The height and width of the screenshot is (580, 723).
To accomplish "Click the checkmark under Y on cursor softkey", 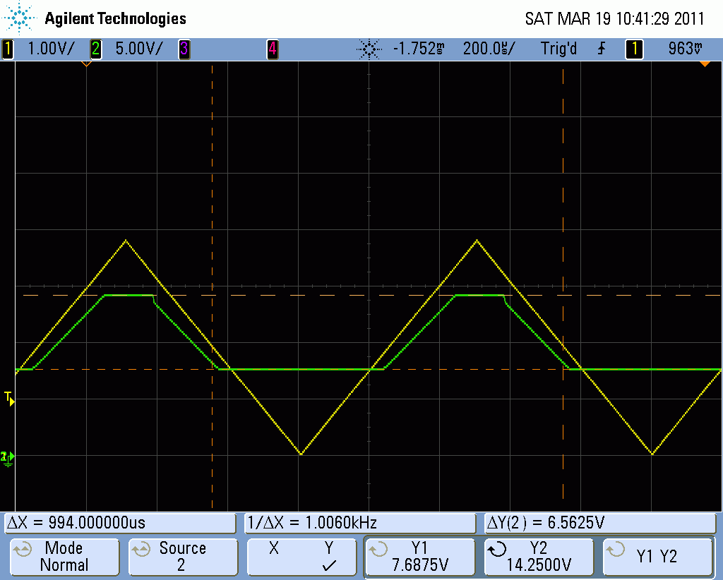I will [329, 565].
